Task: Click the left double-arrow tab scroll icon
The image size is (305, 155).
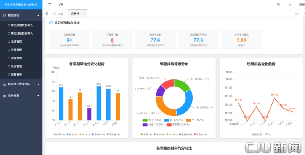Action: tap(46, 14)
